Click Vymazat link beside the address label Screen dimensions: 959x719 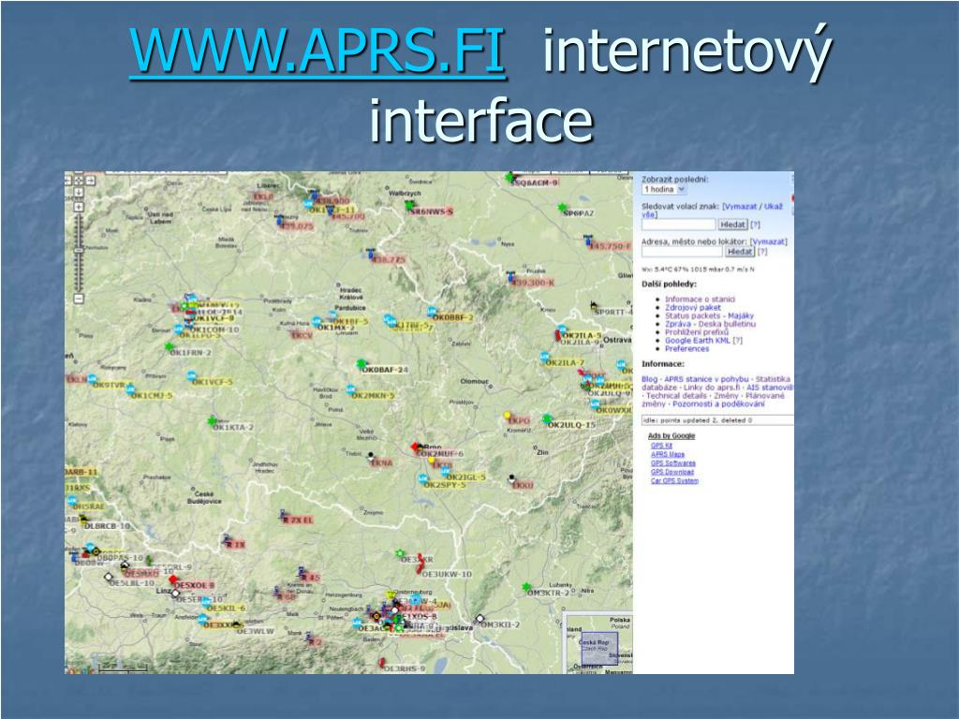pyautogui.click(x=769, y=242)
